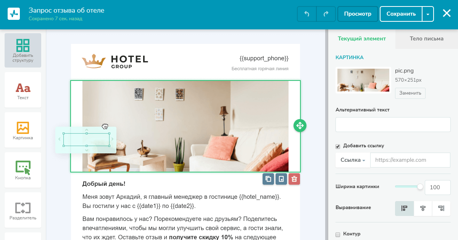Click the Hotel Group logo

tap(115, 61)
